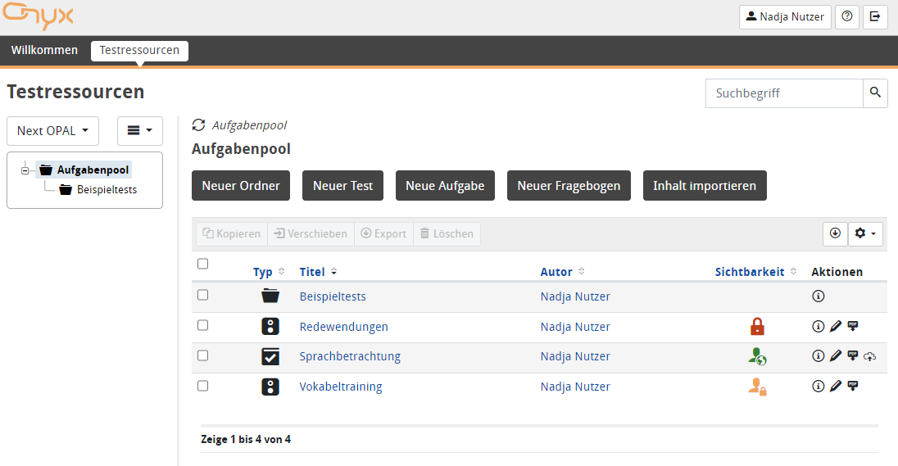
Task: Open the table settings gear dropdown
Action: pos(865,233)
